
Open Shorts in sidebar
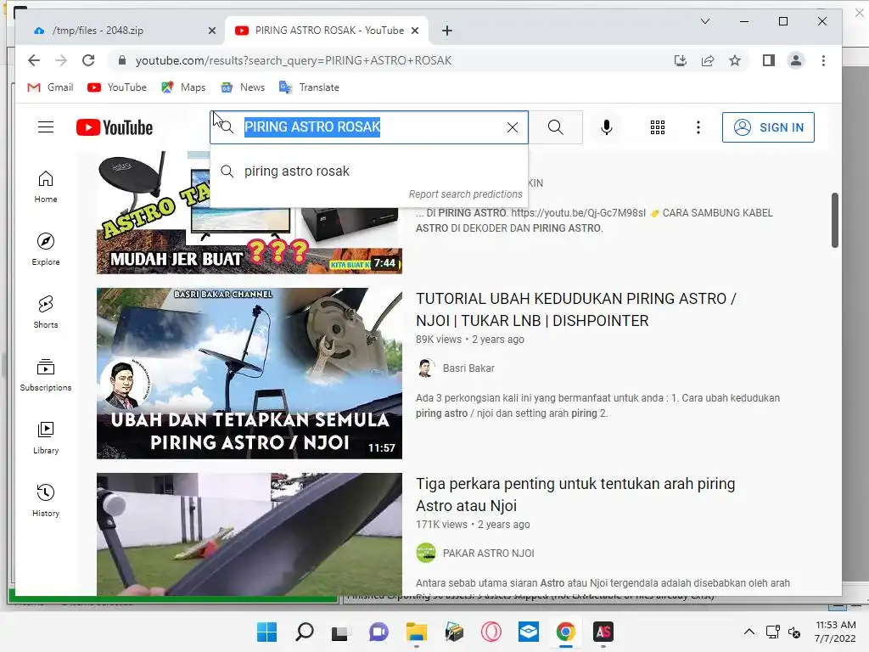(x=46, y=312)
